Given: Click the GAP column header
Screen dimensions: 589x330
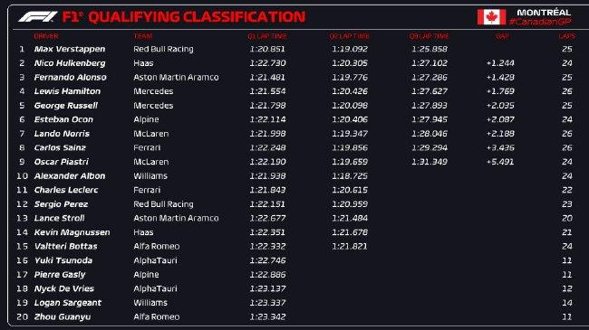Looking at the screenshot, I should tap(502, 36).
